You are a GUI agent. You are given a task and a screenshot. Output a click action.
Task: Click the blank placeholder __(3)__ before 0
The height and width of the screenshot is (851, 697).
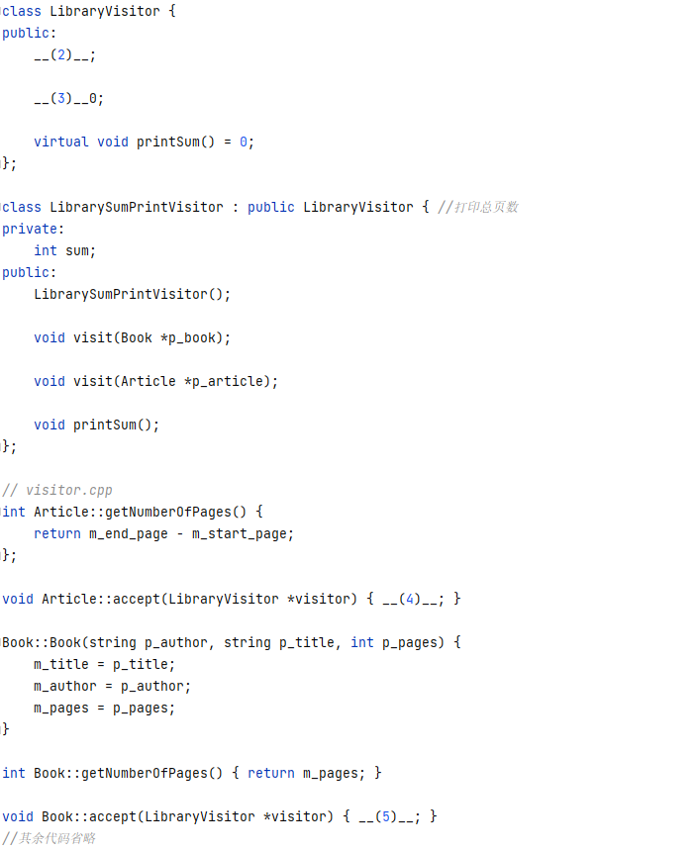point(60,99)
